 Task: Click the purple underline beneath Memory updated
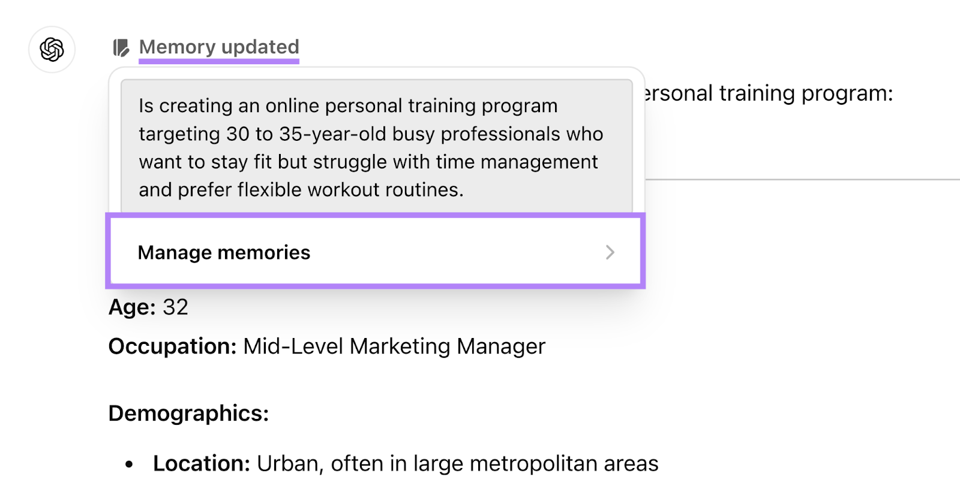pyautogui.click(x=219, y=61)
